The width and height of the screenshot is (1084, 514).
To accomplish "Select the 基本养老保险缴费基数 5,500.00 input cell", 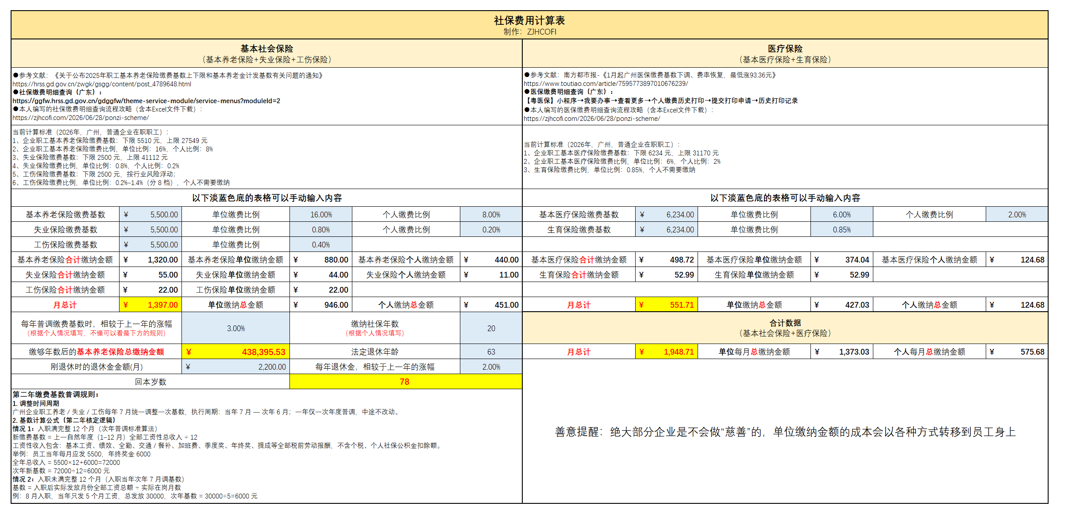I will [150, 215].
